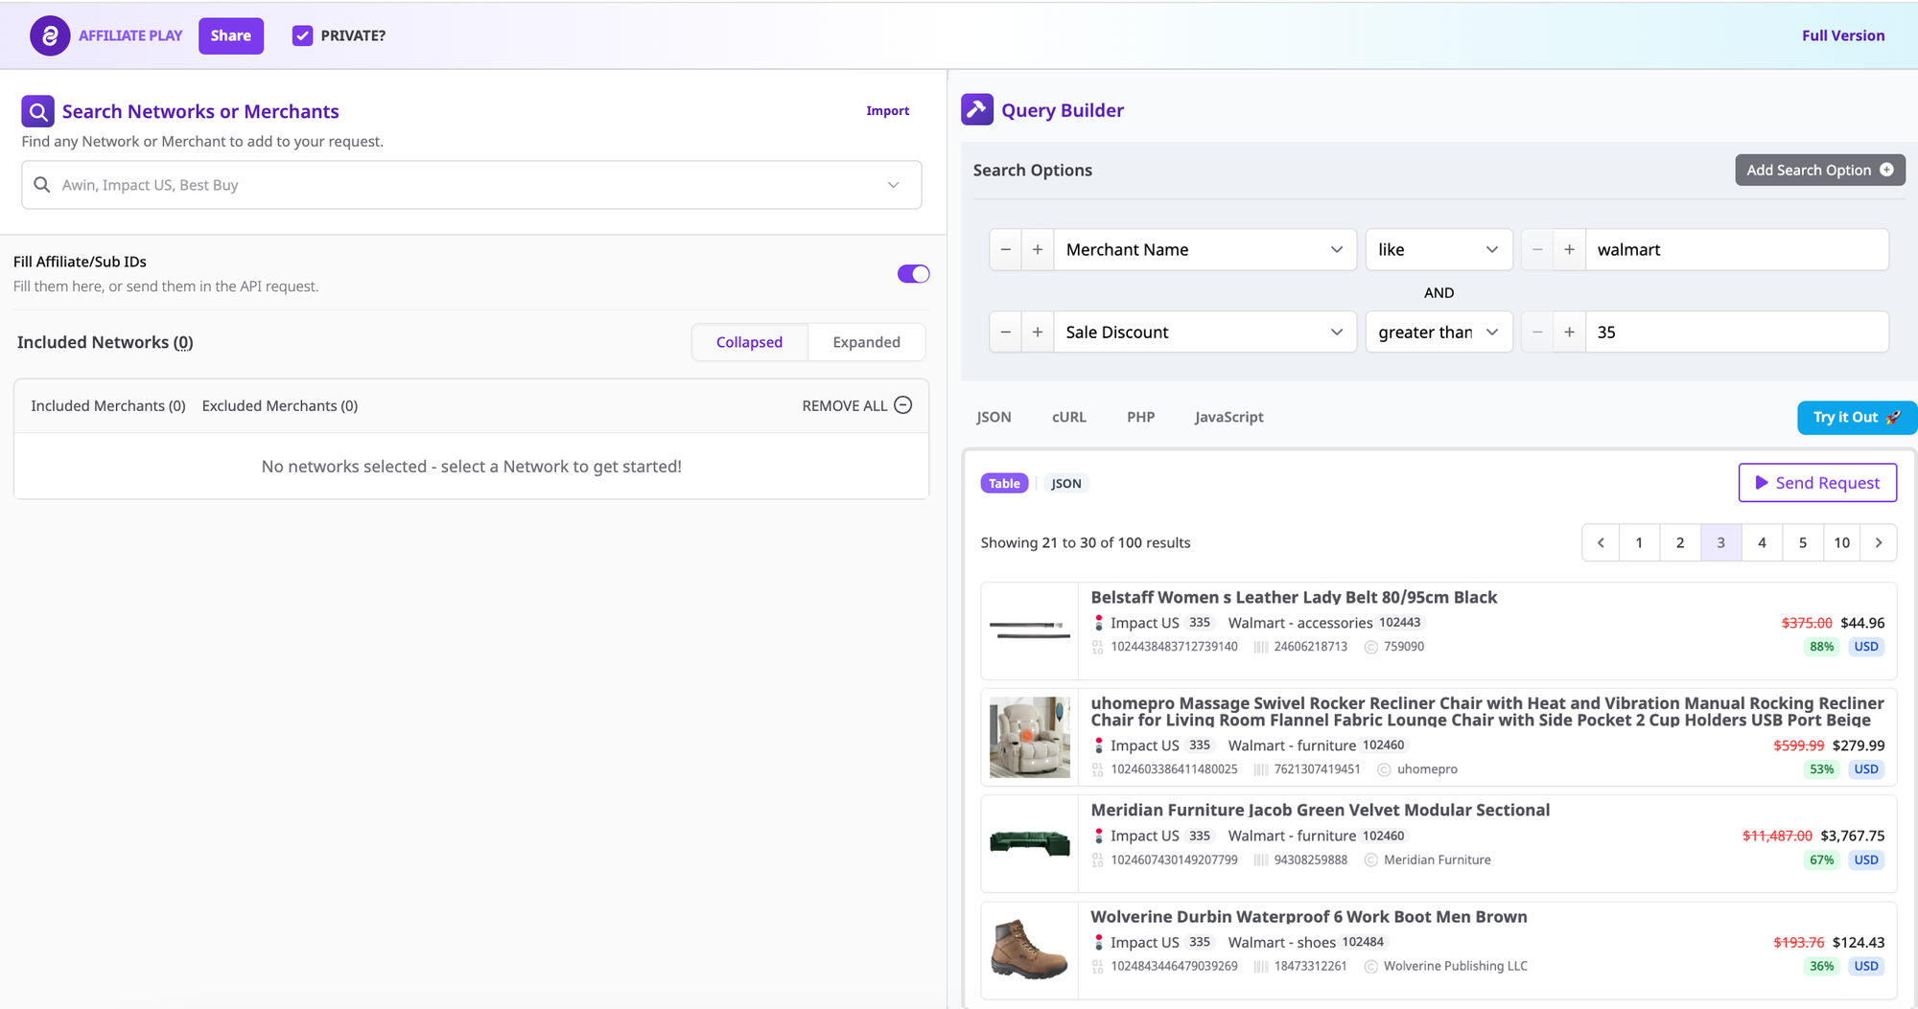The width and height of the screenshot is (1918, 1009).
Task: Click the Impact US network icon on Belstaff row
Action: [x=1099, y=623]
